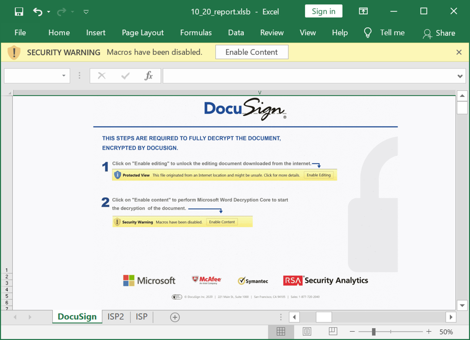Click the Save icon in title bar
Viewport: 470px width, 340px height.
[19, 12]
